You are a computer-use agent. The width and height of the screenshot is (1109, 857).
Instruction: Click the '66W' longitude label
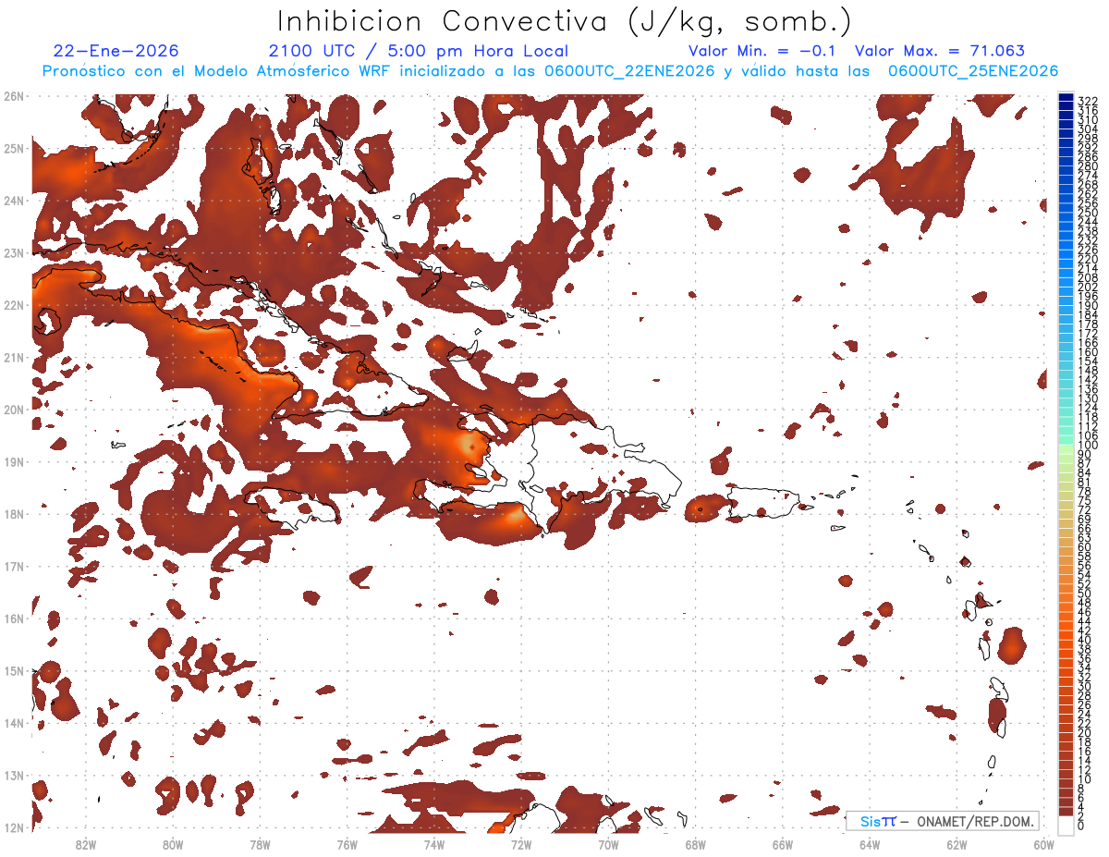pos(783,844)
